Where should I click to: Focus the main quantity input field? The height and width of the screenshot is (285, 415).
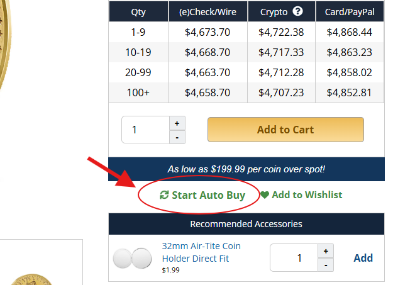(146, 130)
